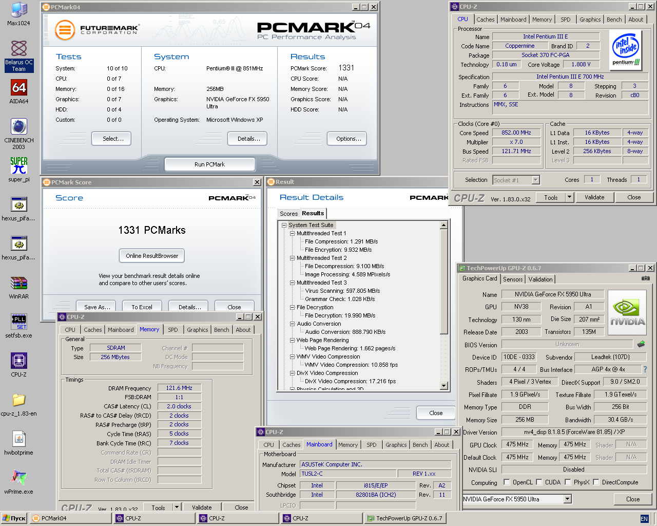Click the Intel Inside Pentium III logo
The height and width of the screenshot is (526, 657).
tap(626, 50)
